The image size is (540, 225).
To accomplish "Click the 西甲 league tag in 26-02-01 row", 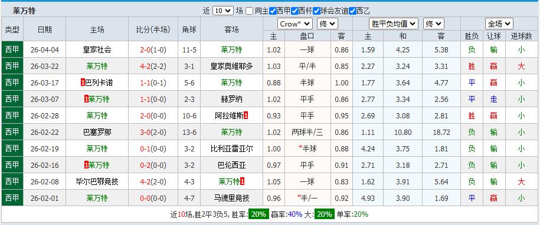I will [x=12, y=198].
